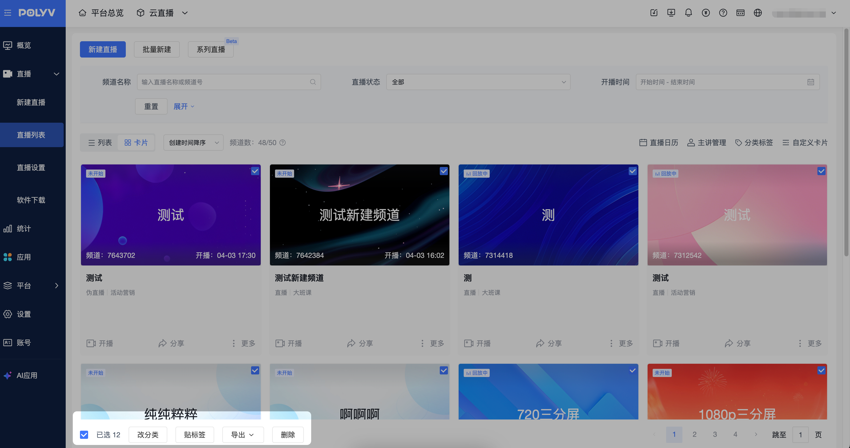The image size is (850, 448).
Task: Open 直播设置 in the sidebar
Action: tap(32, 167)
